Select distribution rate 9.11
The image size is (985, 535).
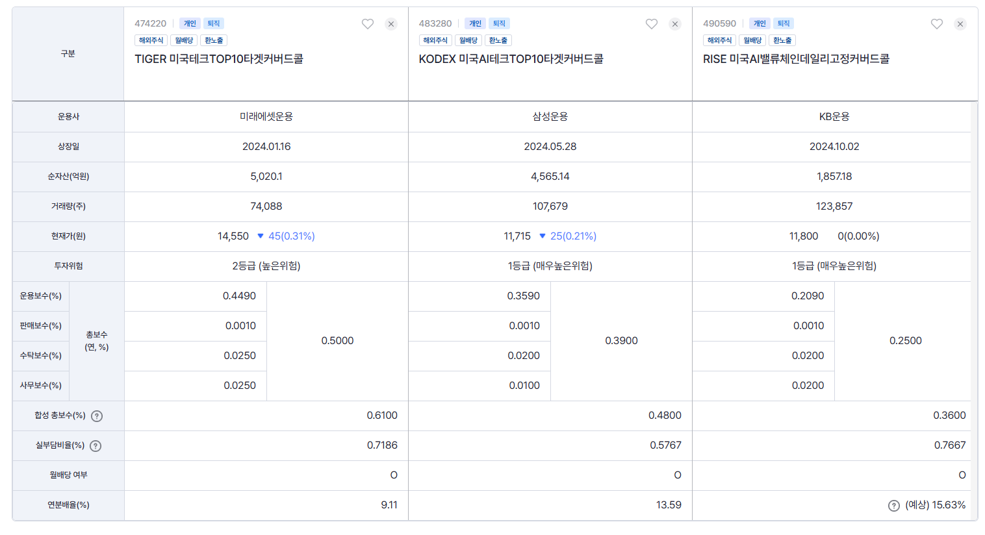pyautogui.click(x=389, y=505)
